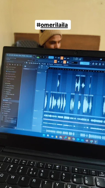
Task: Select the highlighted orange recording-panel icon
Action: click(55, 62)
